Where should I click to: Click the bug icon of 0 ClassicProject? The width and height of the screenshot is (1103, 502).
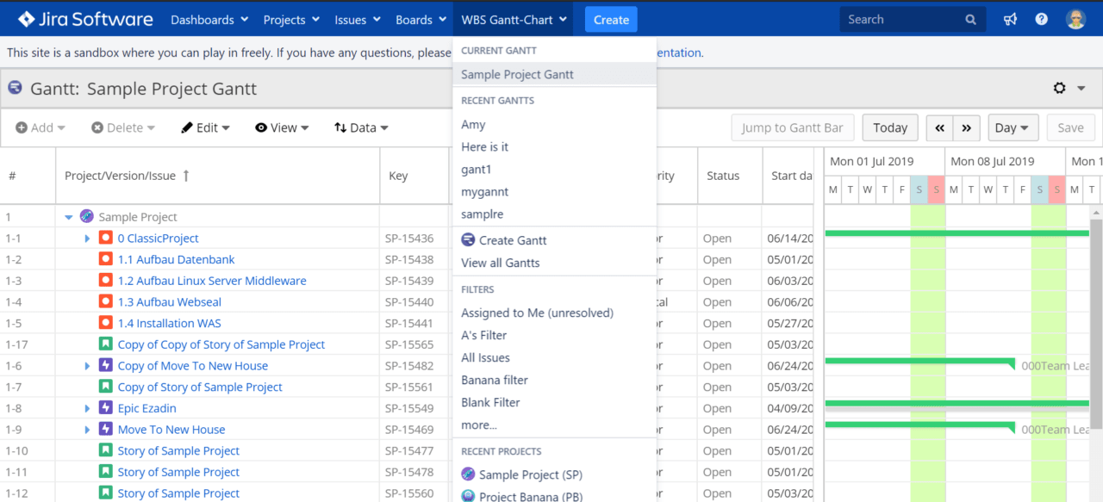[106, 238]
